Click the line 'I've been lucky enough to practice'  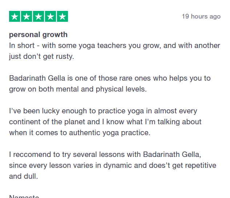[103, 111]
